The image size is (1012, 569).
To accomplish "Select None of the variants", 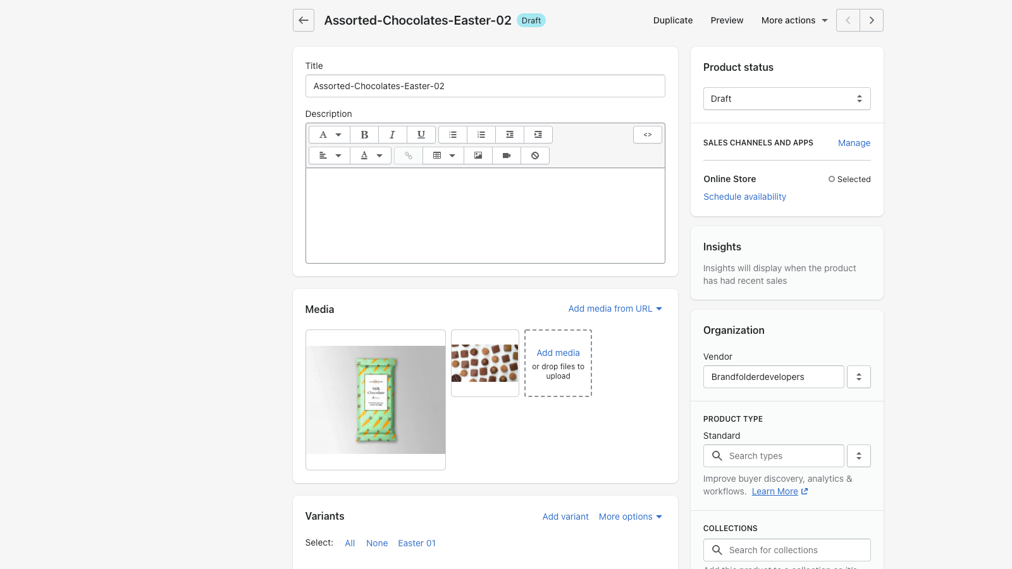I will [x=377, y=543].
